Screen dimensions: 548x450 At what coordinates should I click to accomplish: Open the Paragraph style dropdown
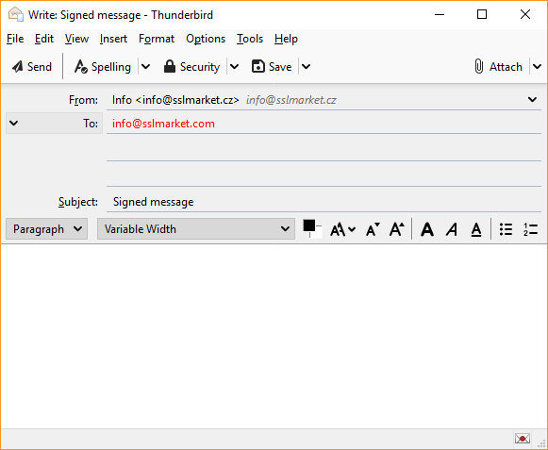(47, 229)
